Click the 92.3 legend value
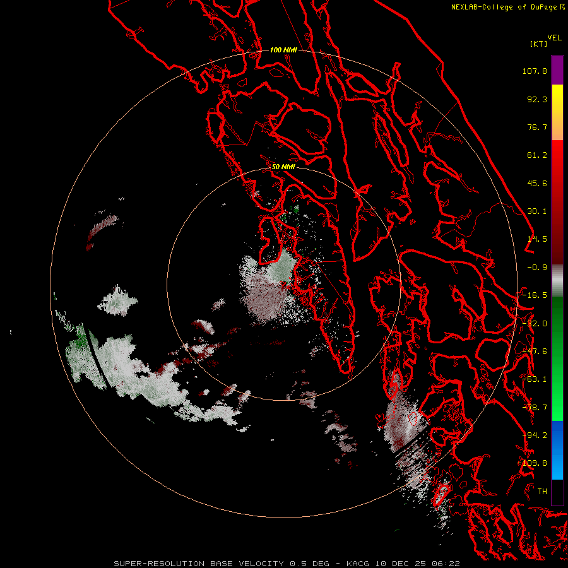The image size is (568, 568). tap(537, 99)
